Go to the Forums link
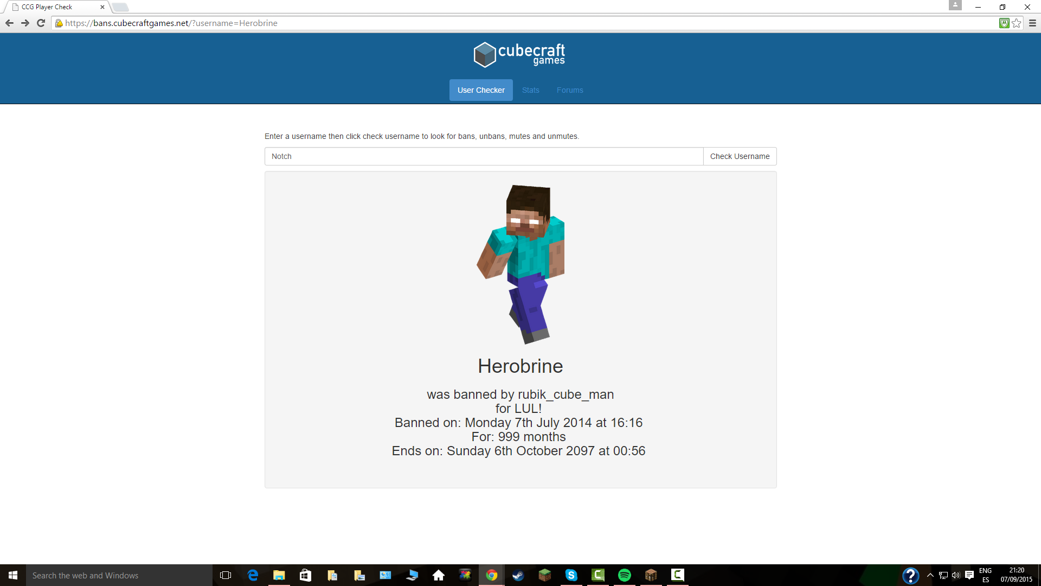Image resolution: width=1041 pixels, height=586 pixels. coord(570,90)
